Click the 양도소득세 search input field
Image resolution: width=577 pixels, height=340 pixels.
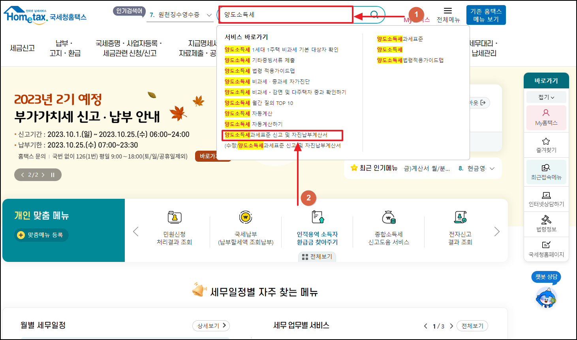(286, 15)
